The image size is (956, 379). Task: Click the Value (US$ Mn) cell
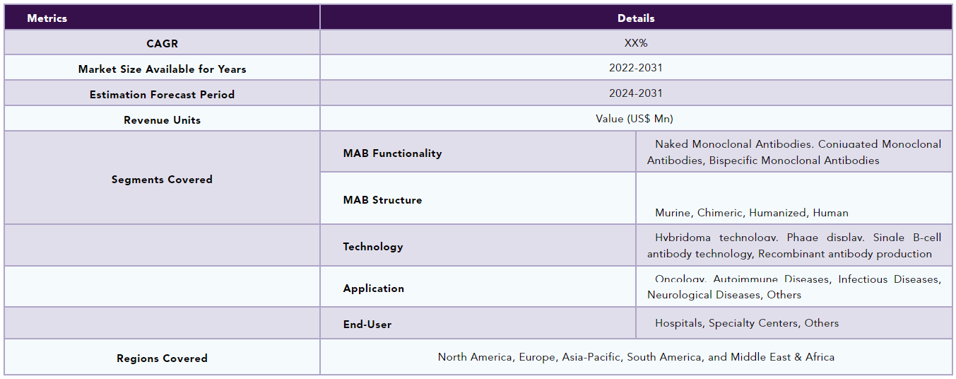[x=636, y=119]
